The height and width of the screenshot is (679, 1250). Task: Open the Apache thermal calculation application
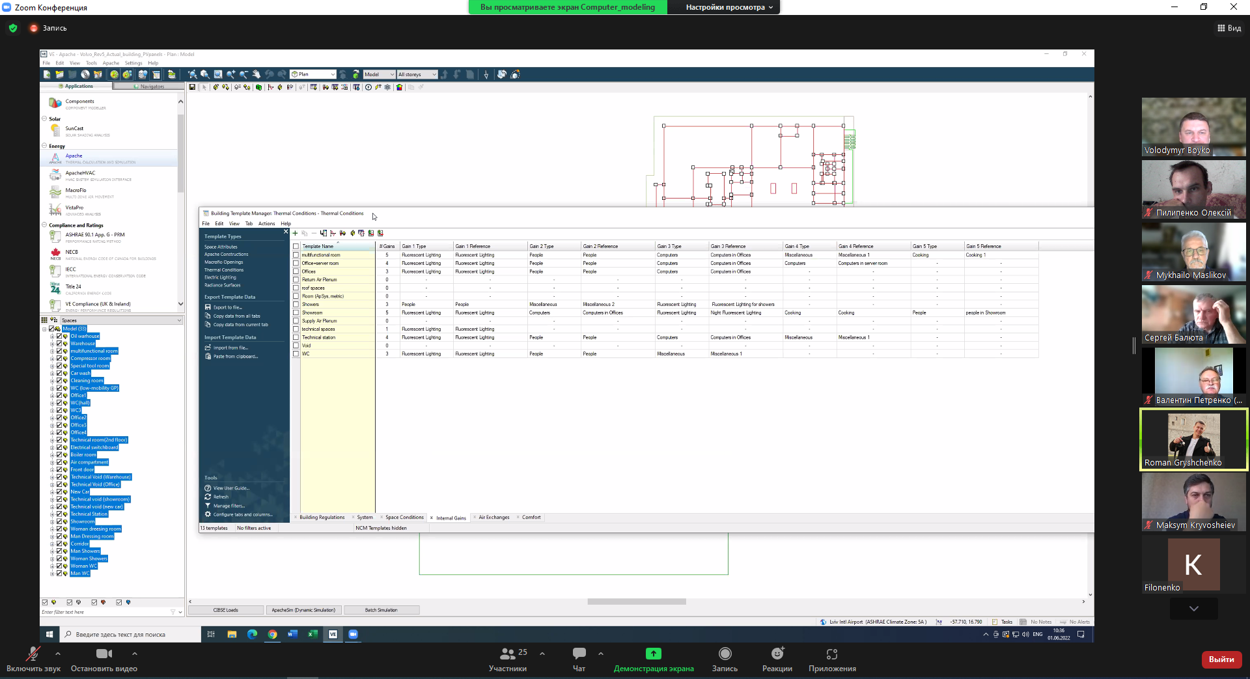click(x=74, y=156)
